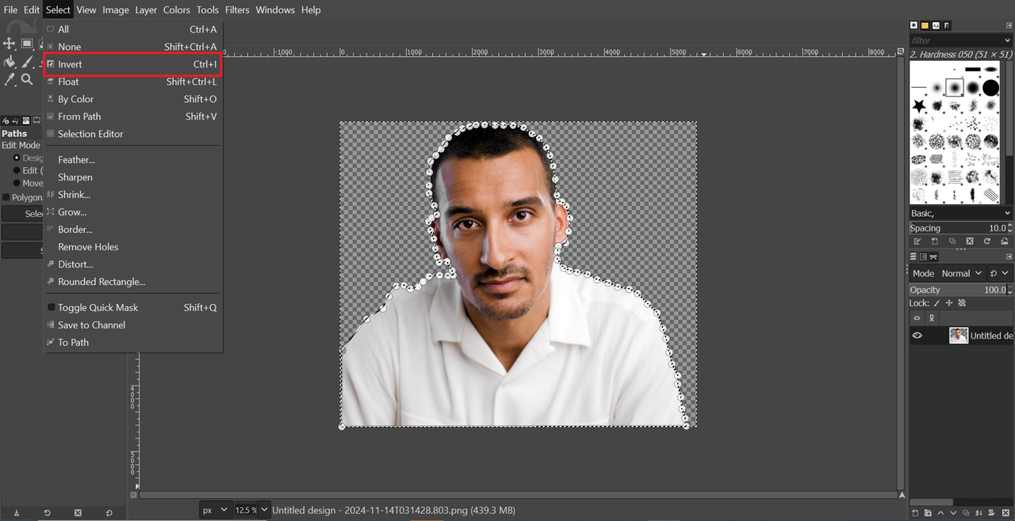Reset tool options to defaults
The width and height of the screenshot is (1015, 521).
point(109,513)
